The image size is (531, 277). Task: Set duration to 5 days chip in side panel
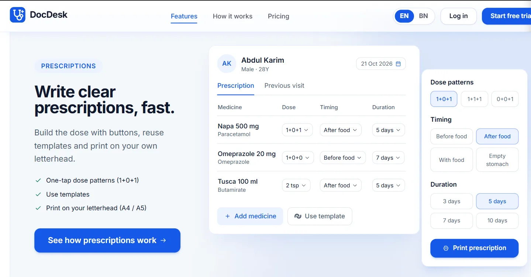[497, 201]
